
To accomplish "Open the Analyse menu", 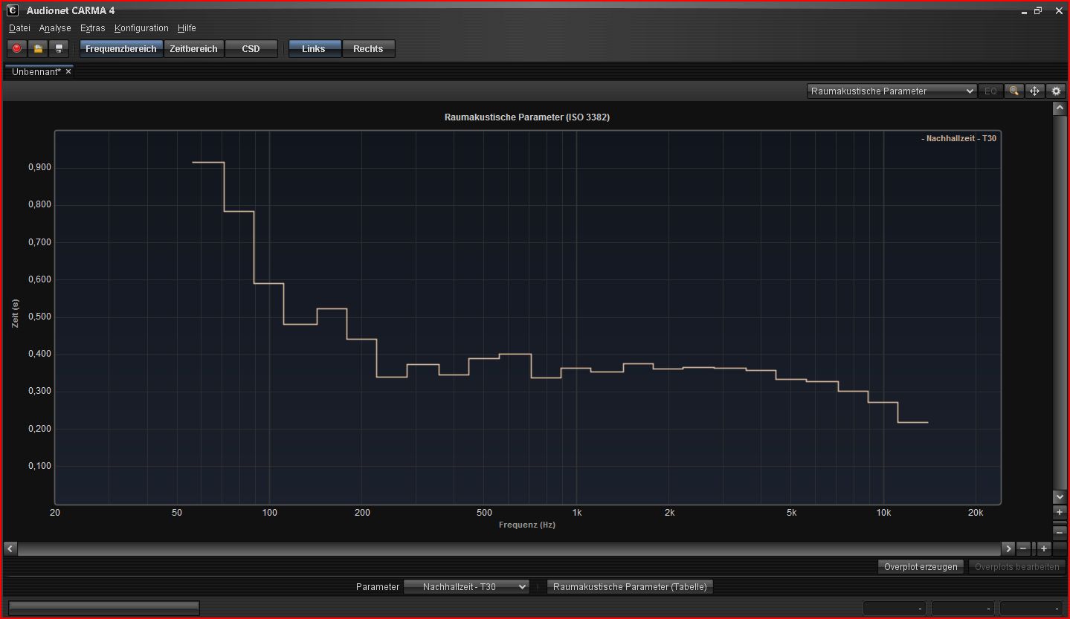I will (55, 28).
